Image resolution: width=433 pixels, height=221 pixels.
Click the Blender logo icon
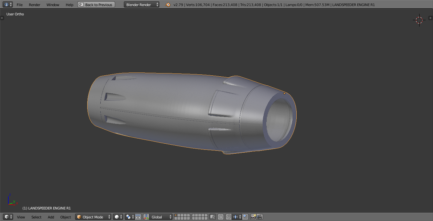click(x=168, y=5)
